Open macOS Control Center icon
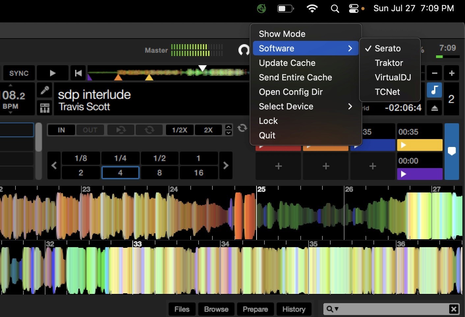 (x=354, y=9)
